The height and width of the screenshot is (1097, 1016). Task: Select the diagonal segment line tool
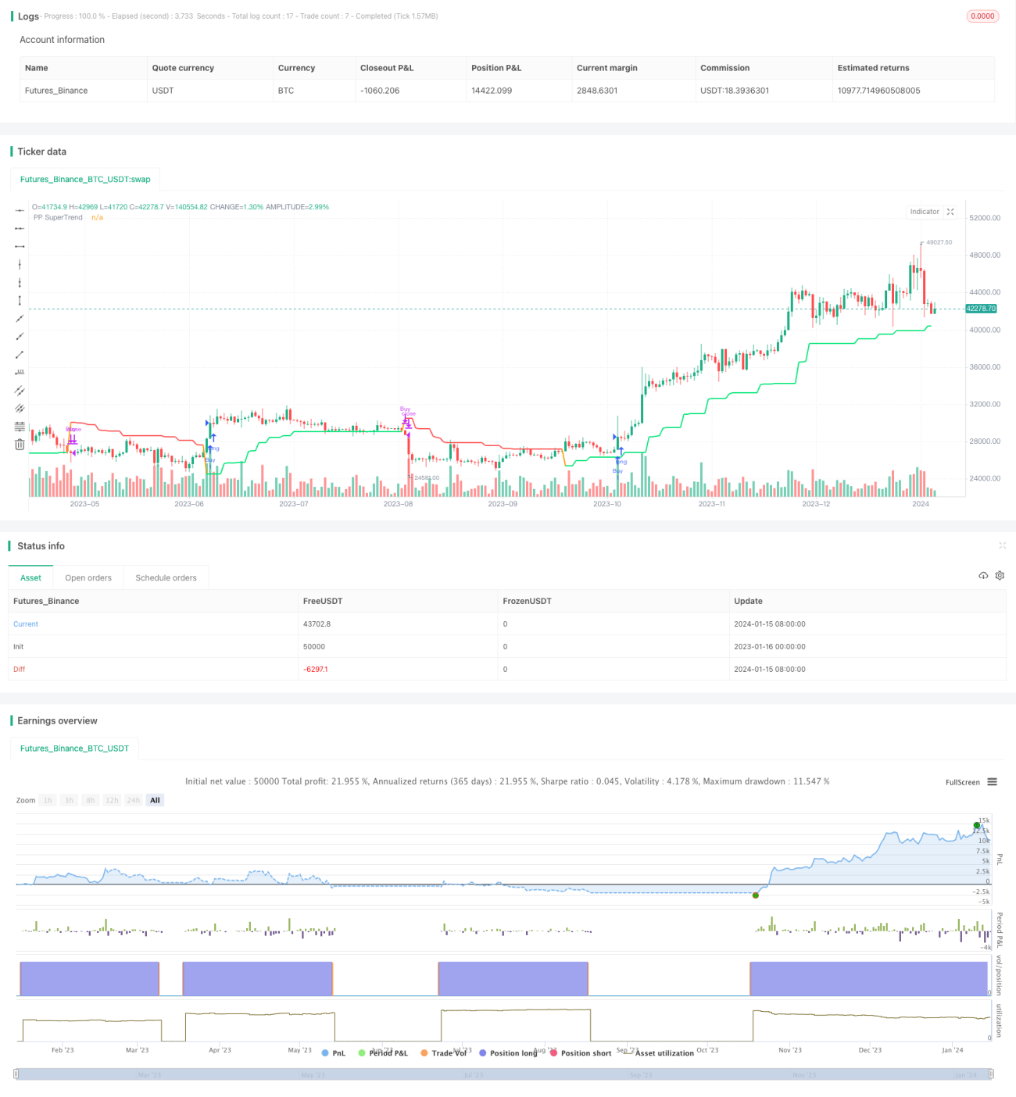pos(20,354)
